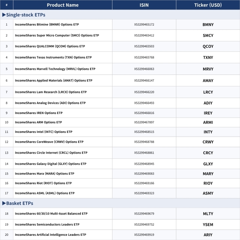Image resolution: width=240 pixels, height=240 pixels.
Task: Click ISIN XS3299465172
Action: tap(144, 25)
